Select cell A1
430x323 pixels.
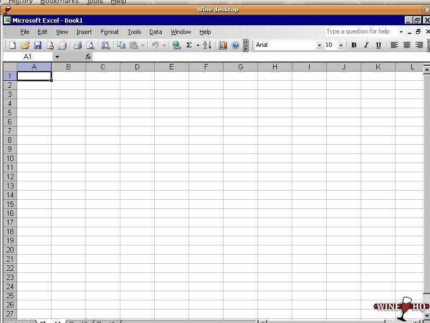(34, 76)
